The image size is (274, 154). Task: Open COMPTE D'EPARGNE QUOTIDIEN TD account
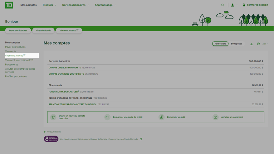pyautogui.click(x=66, y=74)
